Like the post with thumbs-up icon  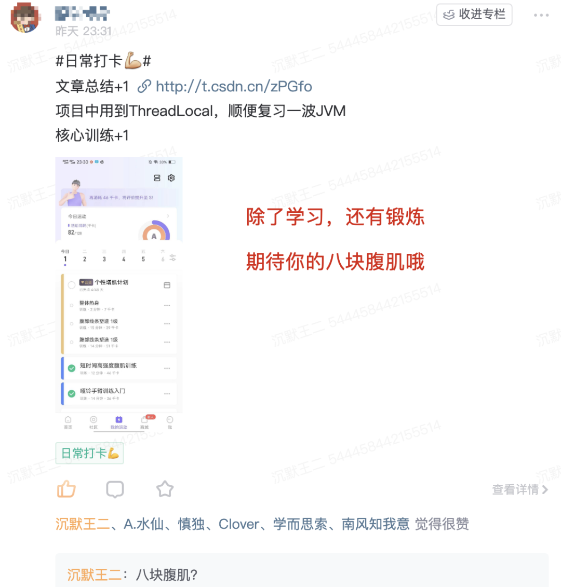66,489
